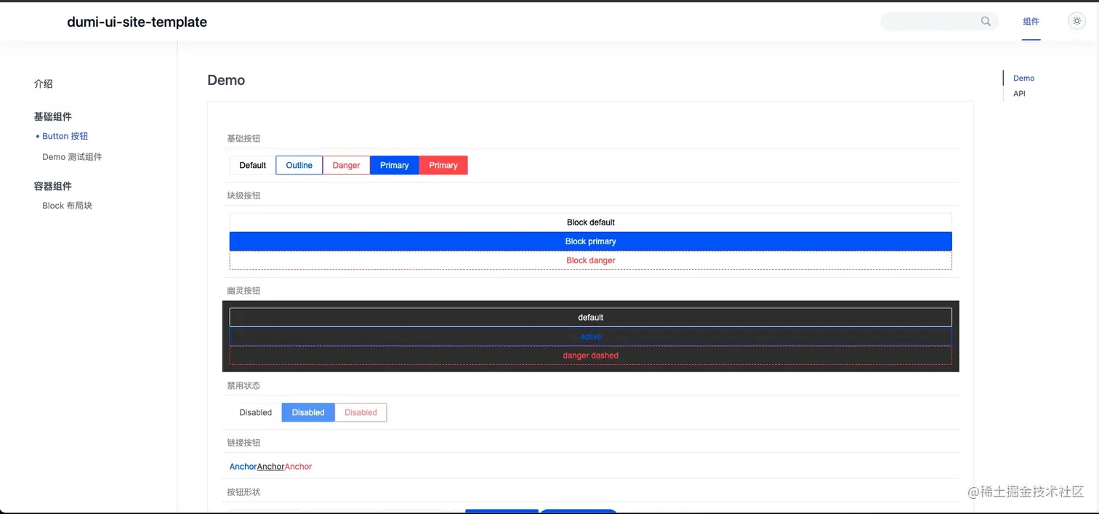This screenshot has width=1099, height=514.
Task: Click the search magnifier icon
Action: (986, 22)
